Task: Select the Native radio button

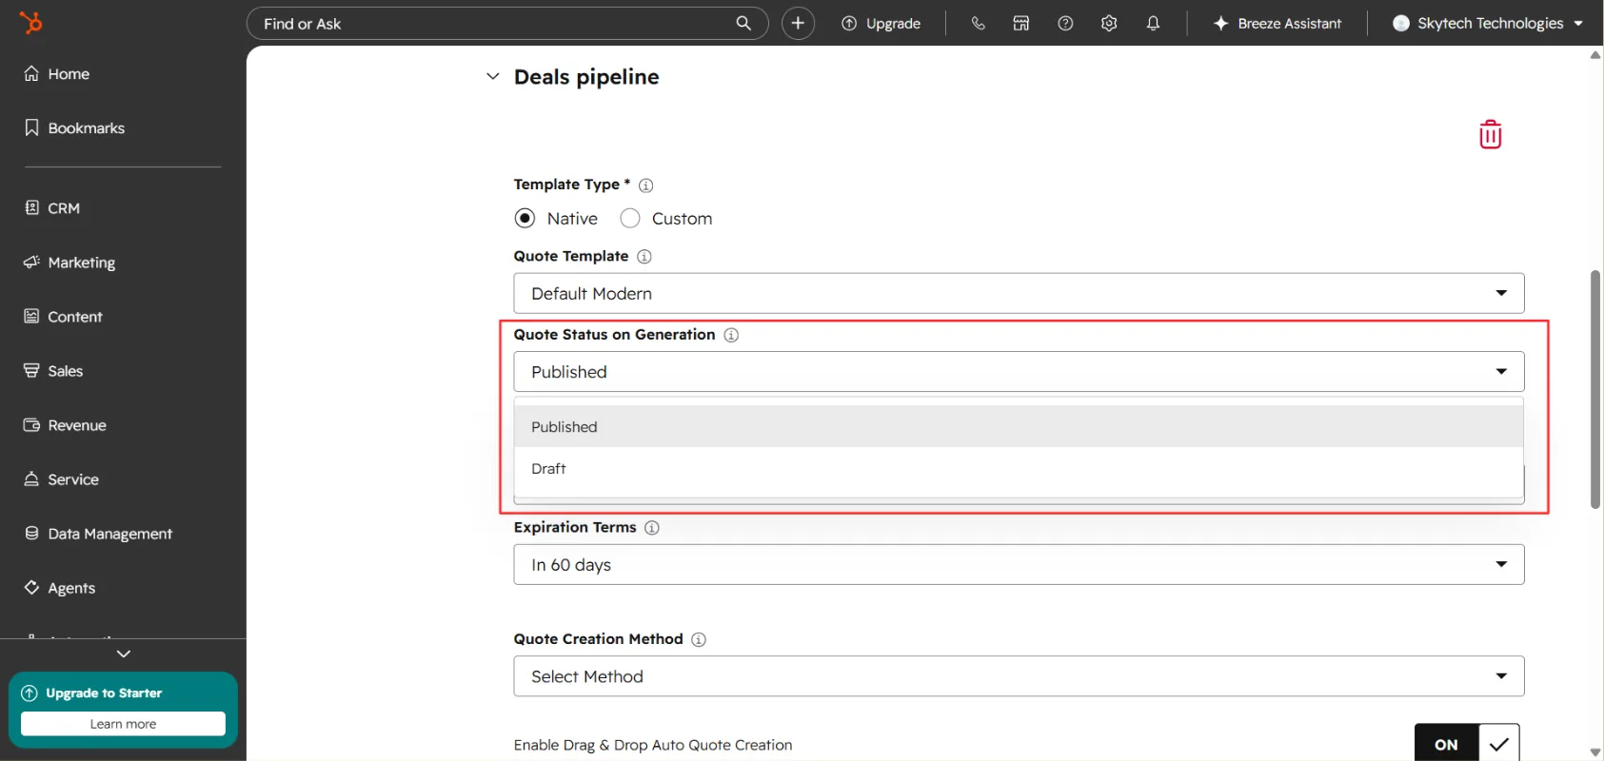Action: click(525, 219)
